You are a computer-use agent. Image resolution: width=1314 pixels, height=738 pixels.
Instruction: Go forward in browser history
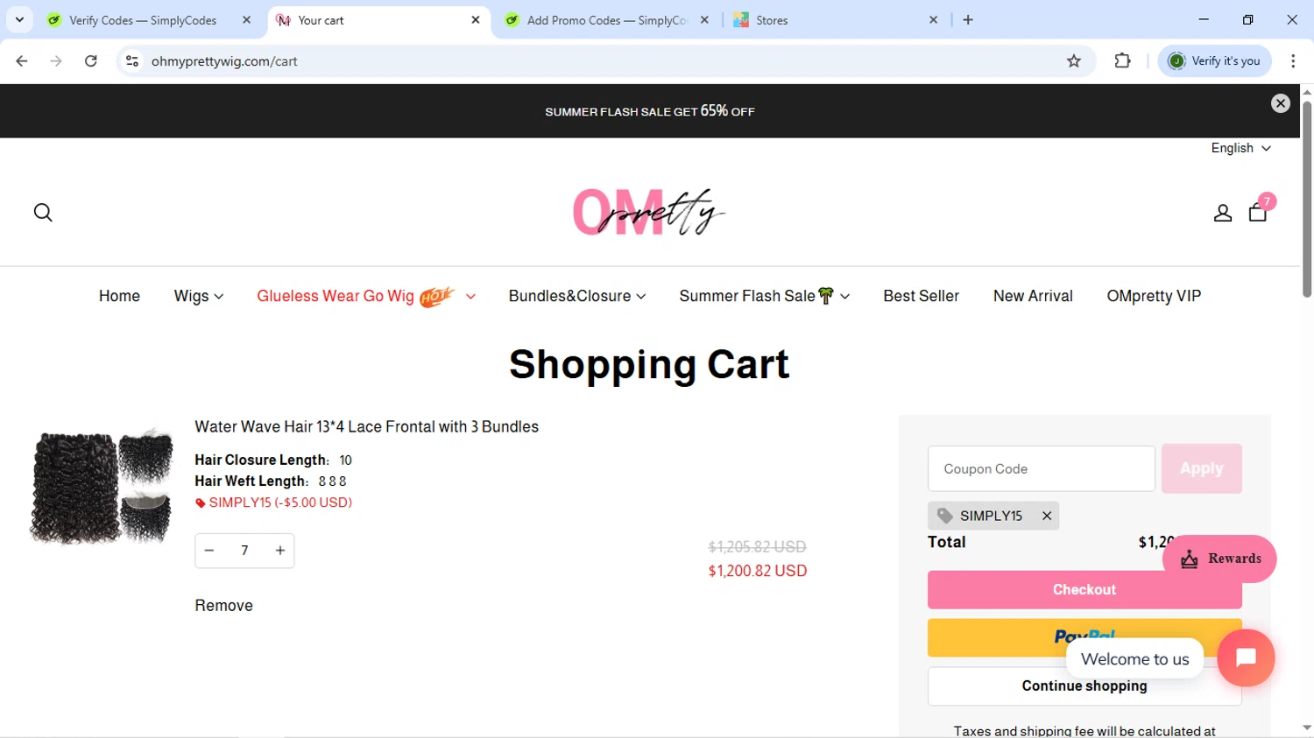pos(56,61)
